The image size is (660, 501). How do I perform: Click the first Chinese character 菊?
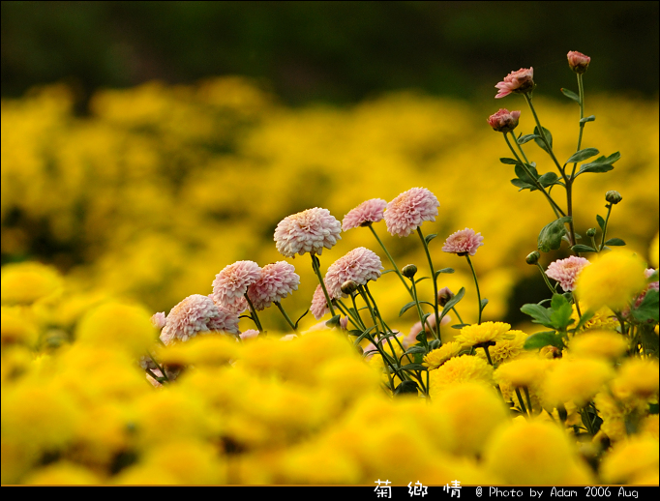(x=382, y=491)
